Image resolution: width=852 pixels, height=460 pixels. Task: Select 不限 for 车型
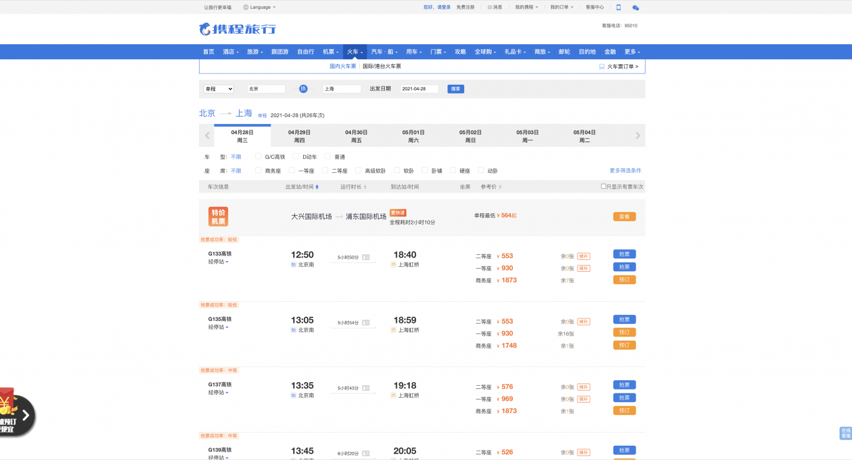click(x=236, y=156)
